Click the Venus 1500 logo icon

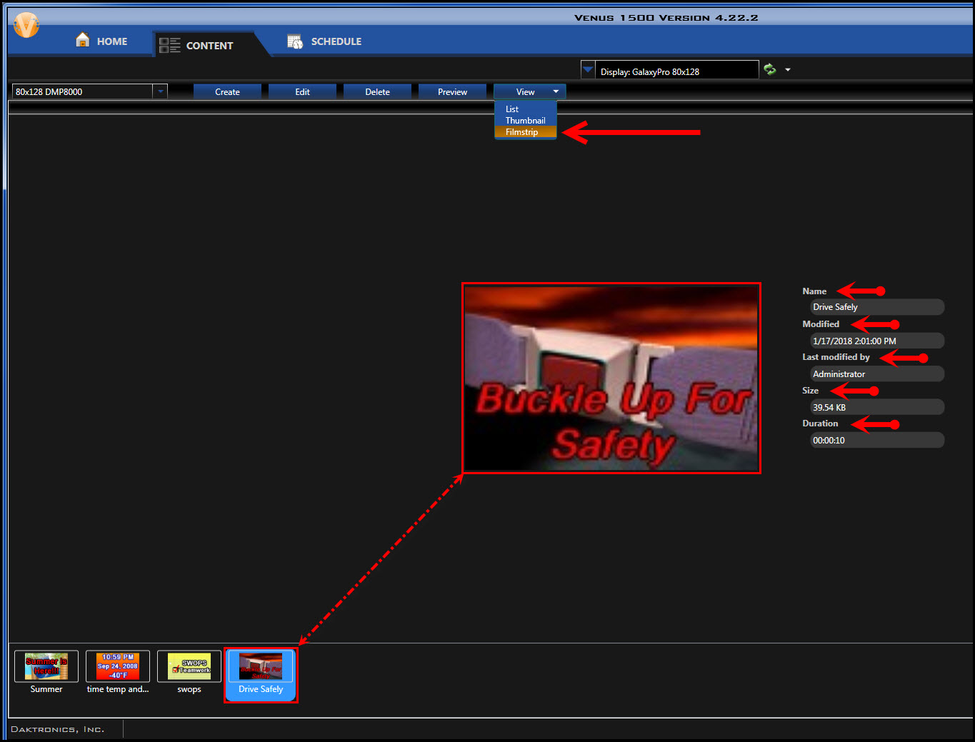[26, 24]
